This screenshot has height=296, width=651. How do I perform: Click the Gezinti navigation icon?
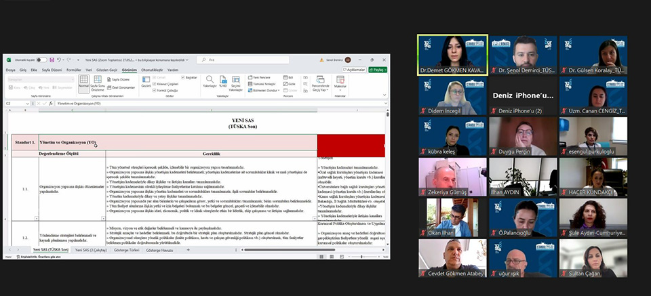[146, 81]
